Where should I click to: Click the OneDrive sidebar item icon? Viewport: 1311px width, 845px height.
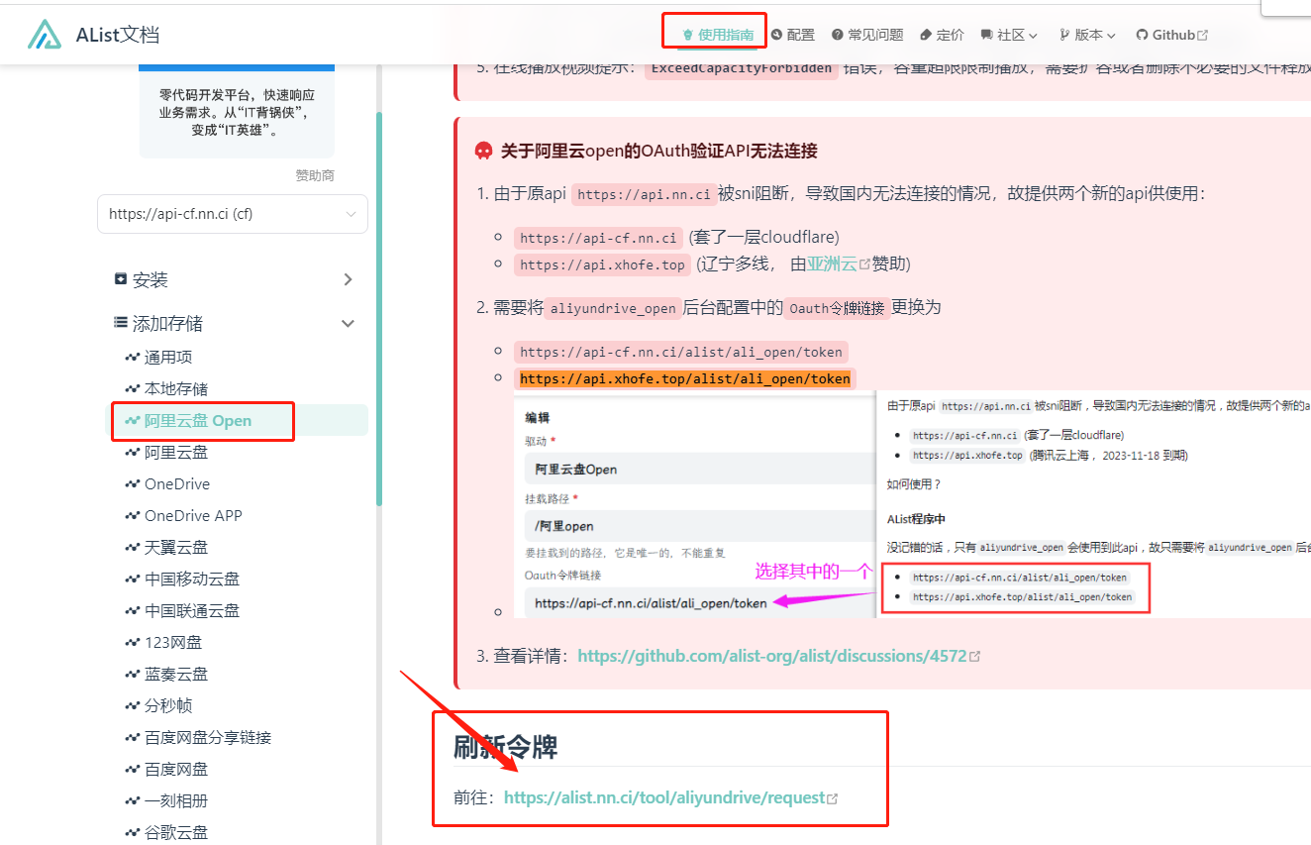[132, 484]
